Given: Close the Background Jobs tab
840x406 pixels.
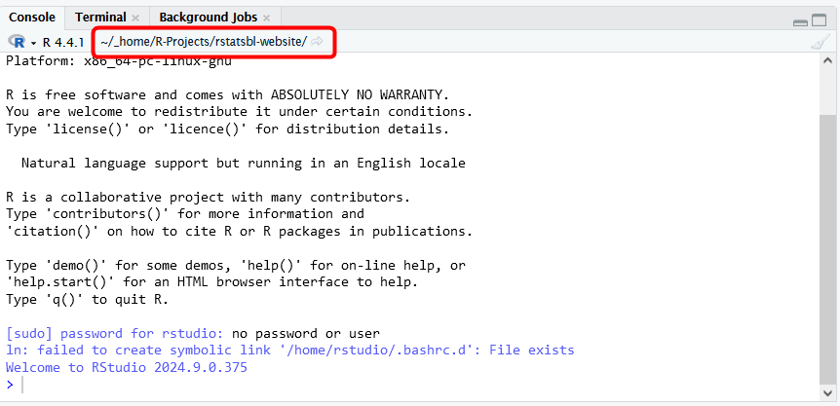Looking at the screenshot, I should pyautogui.click(x=267, y=18).
